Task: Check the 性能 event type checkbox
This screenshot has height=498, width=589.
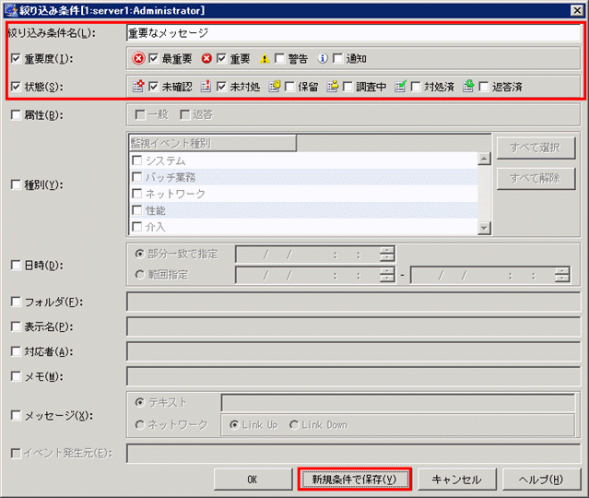Action: click(x=137, y=209)
